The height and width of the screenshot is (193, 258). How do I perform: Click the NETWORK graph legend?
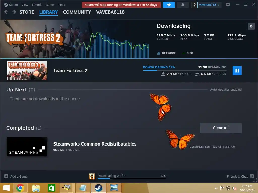[167, 53]
